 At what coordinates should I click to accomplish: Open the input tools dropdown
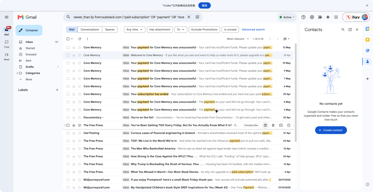[286, 39]
